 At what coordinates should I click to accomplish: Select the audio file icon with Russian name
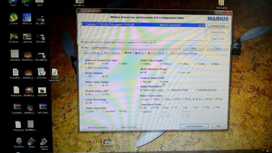pyautogui.click(x=55, y=75)
